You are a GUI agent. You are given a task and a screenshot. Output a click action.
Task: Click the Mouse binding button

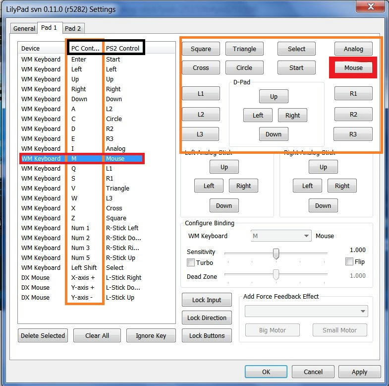click(353, 67)
